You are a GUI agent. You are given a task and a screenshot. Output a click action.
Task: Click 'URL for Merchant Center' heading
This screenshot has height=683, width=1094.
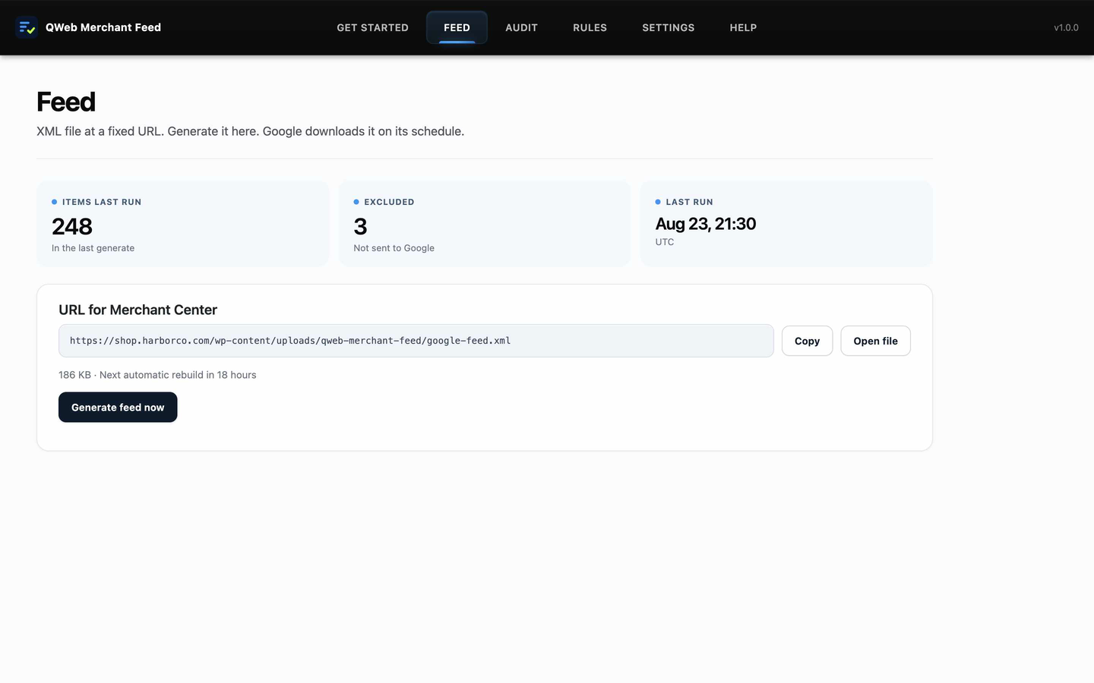coord(138,310)
